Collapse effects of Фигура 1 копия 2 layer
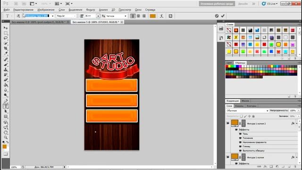The height and width of the screenshot is (170, 302). pyautogui.click(x=297, y=123)
